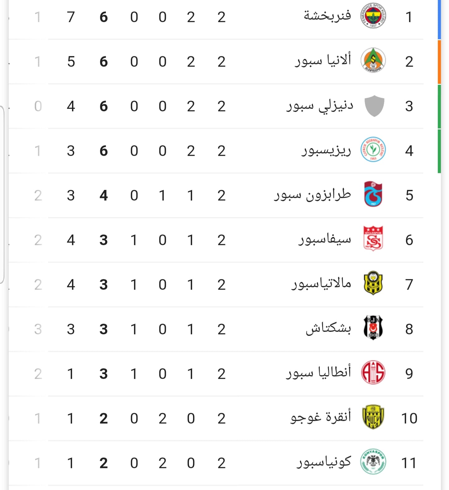Click the orange qualification color bar
The image size is (449, 490).
[x=439, y=62]
